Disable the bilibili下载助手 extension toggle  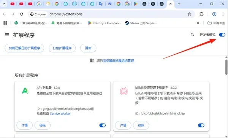[x=201, y=125]
